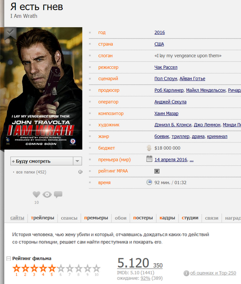Rate the film with star 7
Image resolution: width=241 pixels, height=284 pixels.
coord(69,269)
